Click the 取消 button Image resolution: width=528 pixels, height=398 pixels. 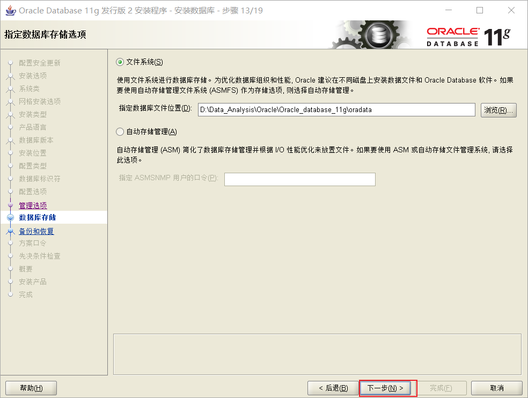[x=496, y=387]
